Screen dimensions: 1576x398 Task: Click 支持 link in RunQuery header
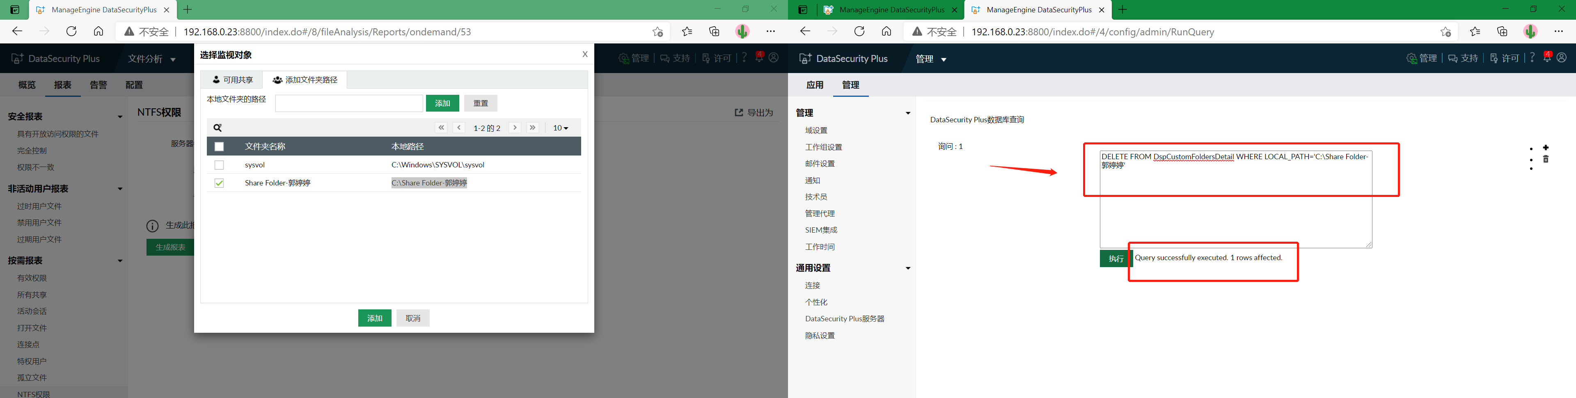click(x=1463, y=58)
